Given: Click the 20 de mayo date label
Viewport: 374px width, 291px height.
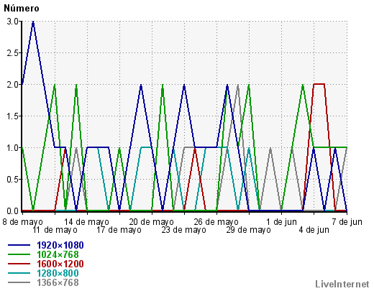Looking at the screenshot, I should (x=151, y=222).
